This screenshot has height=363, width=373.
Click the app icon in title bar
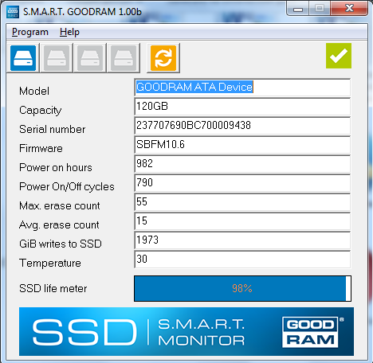13,12
